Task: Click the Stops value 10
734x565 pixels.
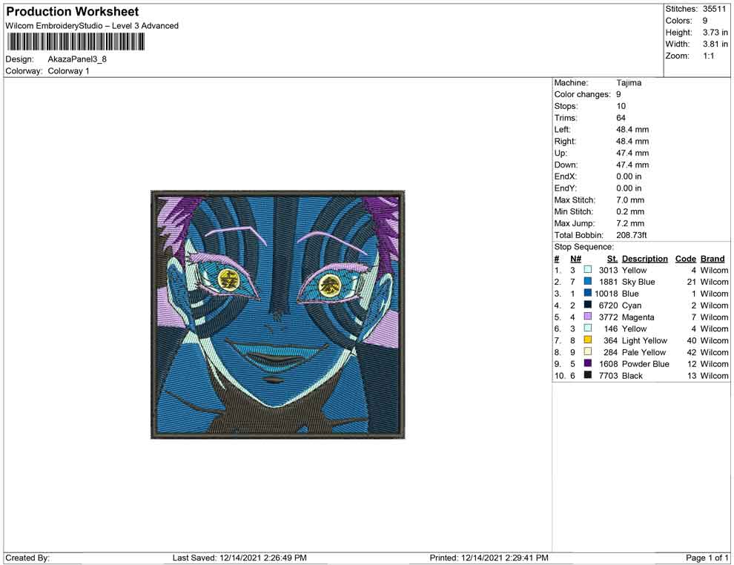Action: (621, 106)
